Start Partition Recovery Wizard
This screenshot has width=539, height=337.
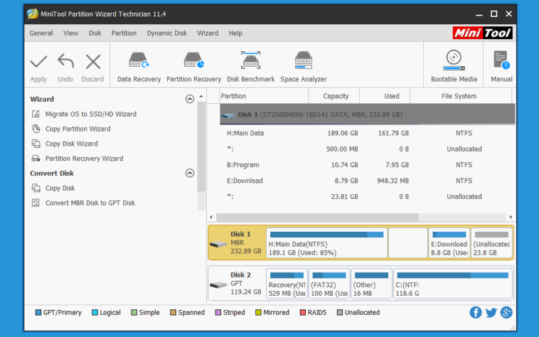pyautogui.click(x=84, y=158)
